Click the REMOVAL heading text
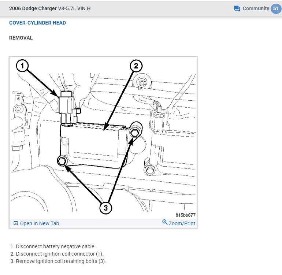Viewport: 282px width, 275px height. (x=21, y=38)
